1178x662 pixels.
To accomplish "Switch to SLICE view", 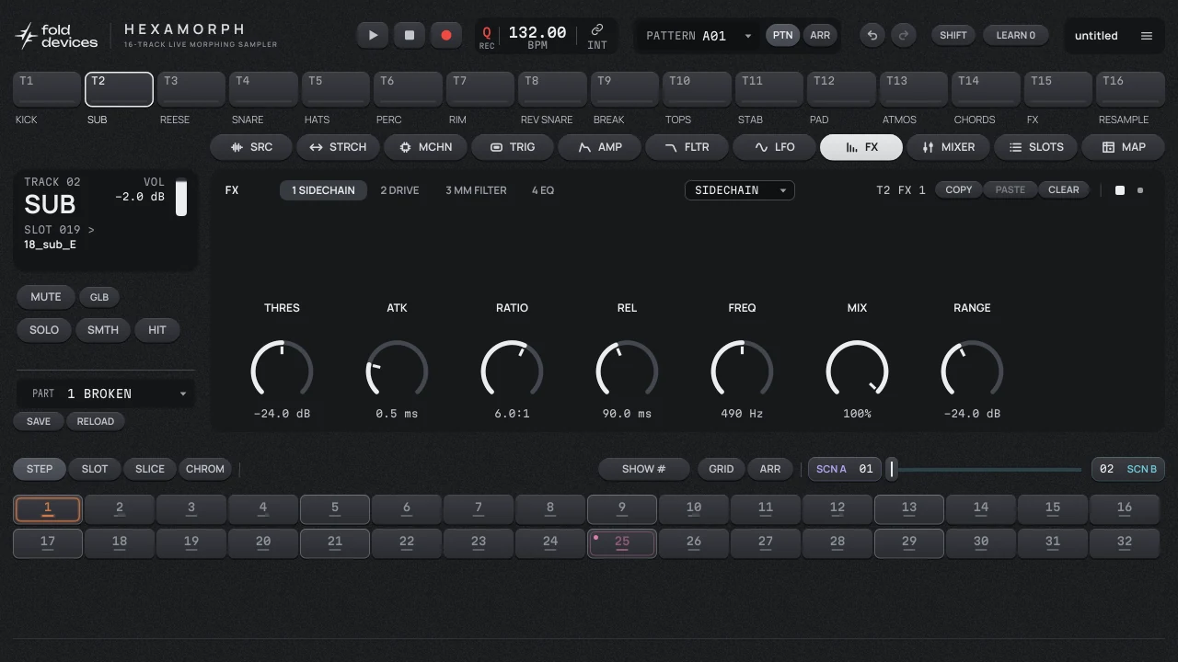I will (150, 469).
